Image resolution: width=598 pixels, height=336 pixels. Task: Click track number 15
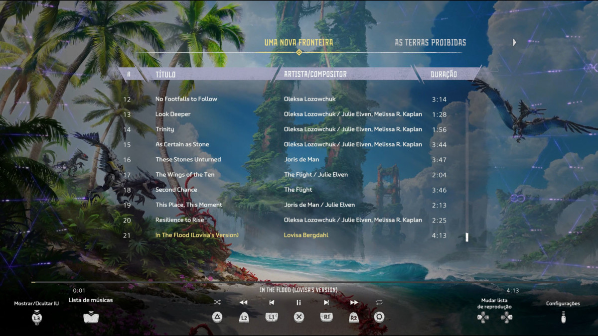click(127, 145)
